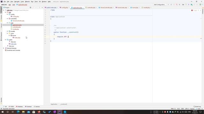This screenshot has height=114, width=204.
Task: Collapse the public folder
Action: click(x=5, y=40)
